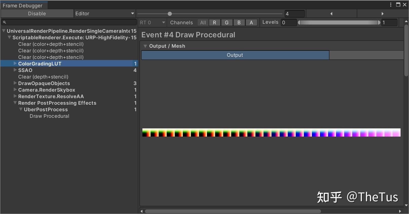Toggle the alpha channel display
Viewport: 409px width, 214px height.
251,22
